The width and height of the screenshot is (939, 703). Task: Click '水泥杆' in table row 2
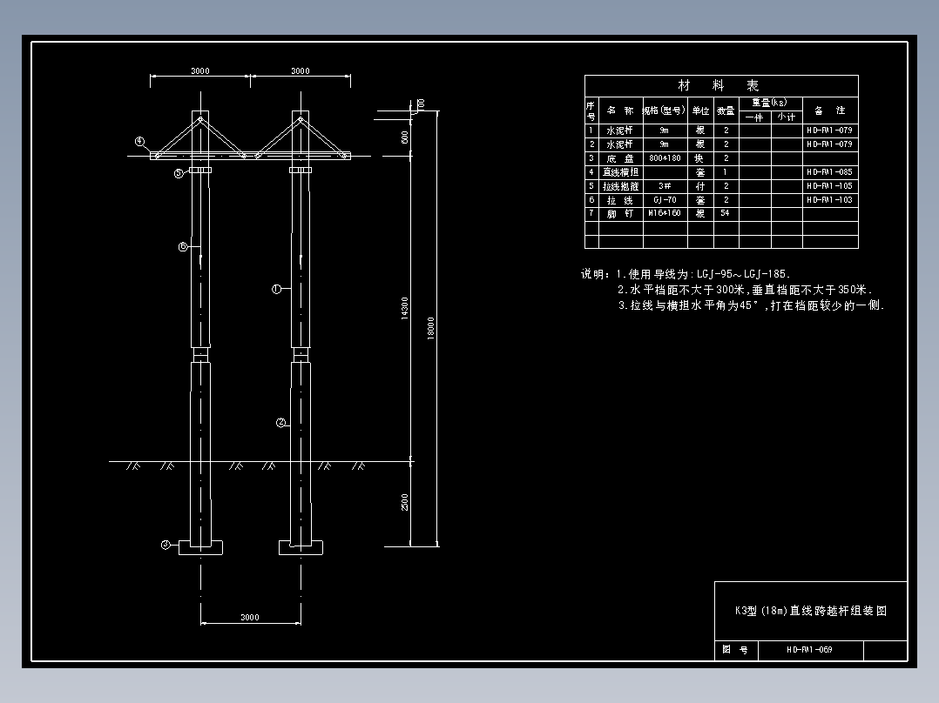[620, 144]
